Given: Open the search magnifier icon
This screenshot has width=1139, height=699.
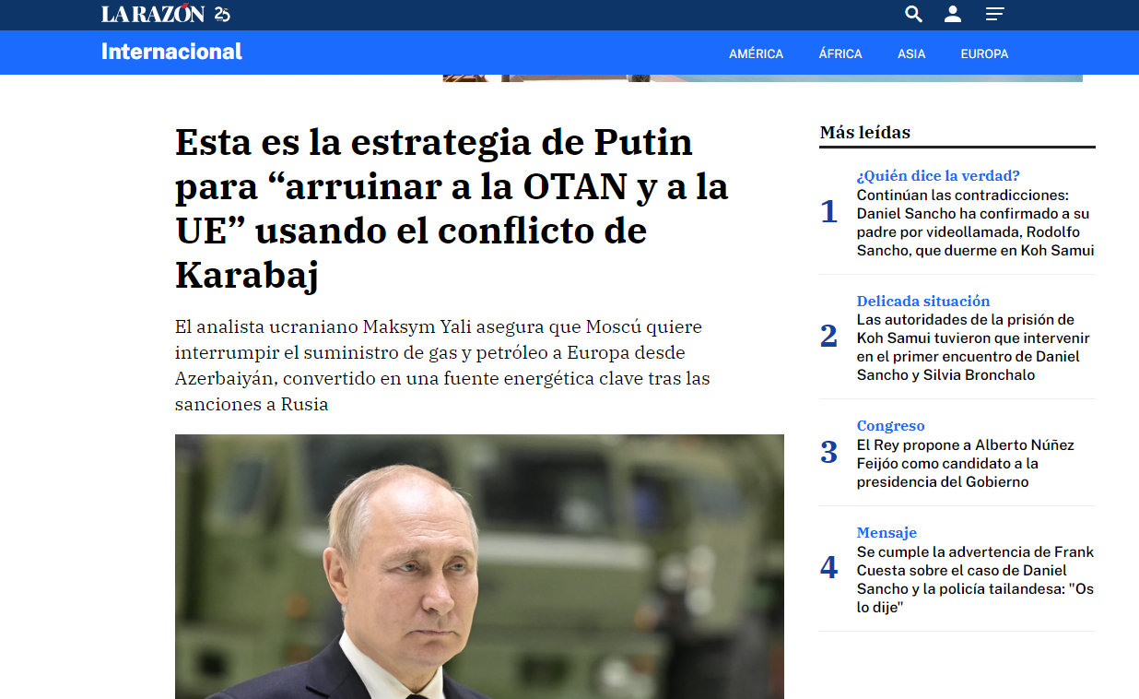Looking at the screenshot, I should click(913, 14).
